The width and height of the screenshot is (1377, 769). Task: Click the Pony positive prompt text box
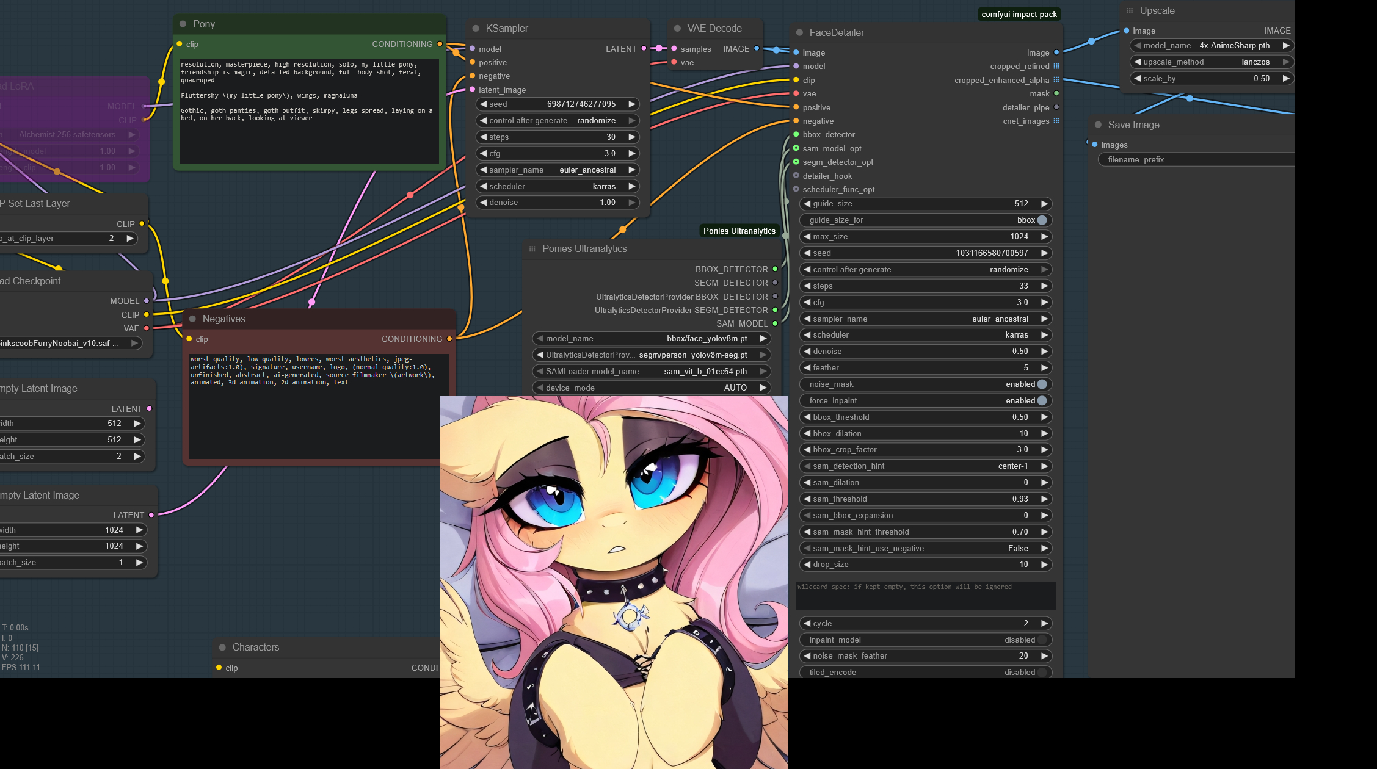(309, 112)
